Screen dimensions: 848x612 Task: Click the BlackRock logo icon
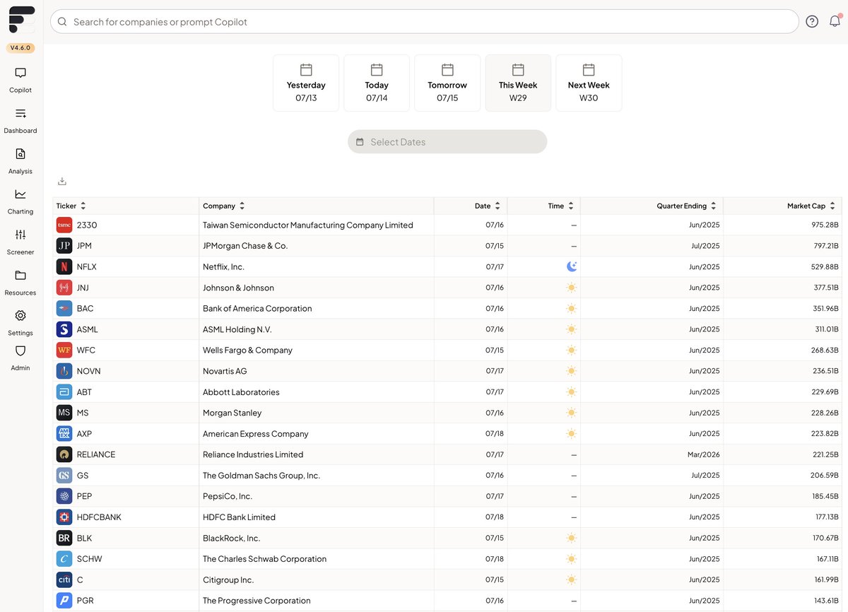tap(64, 538)
